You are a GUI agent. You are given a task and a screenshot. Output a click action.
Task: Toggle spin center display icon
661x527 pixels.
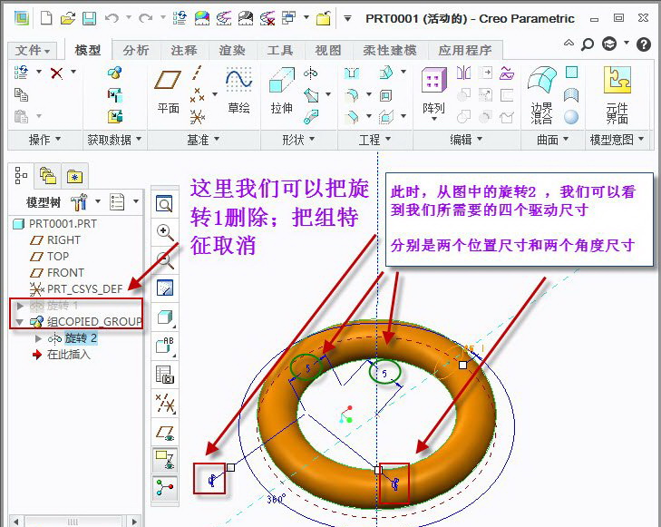tap(165, 488)
